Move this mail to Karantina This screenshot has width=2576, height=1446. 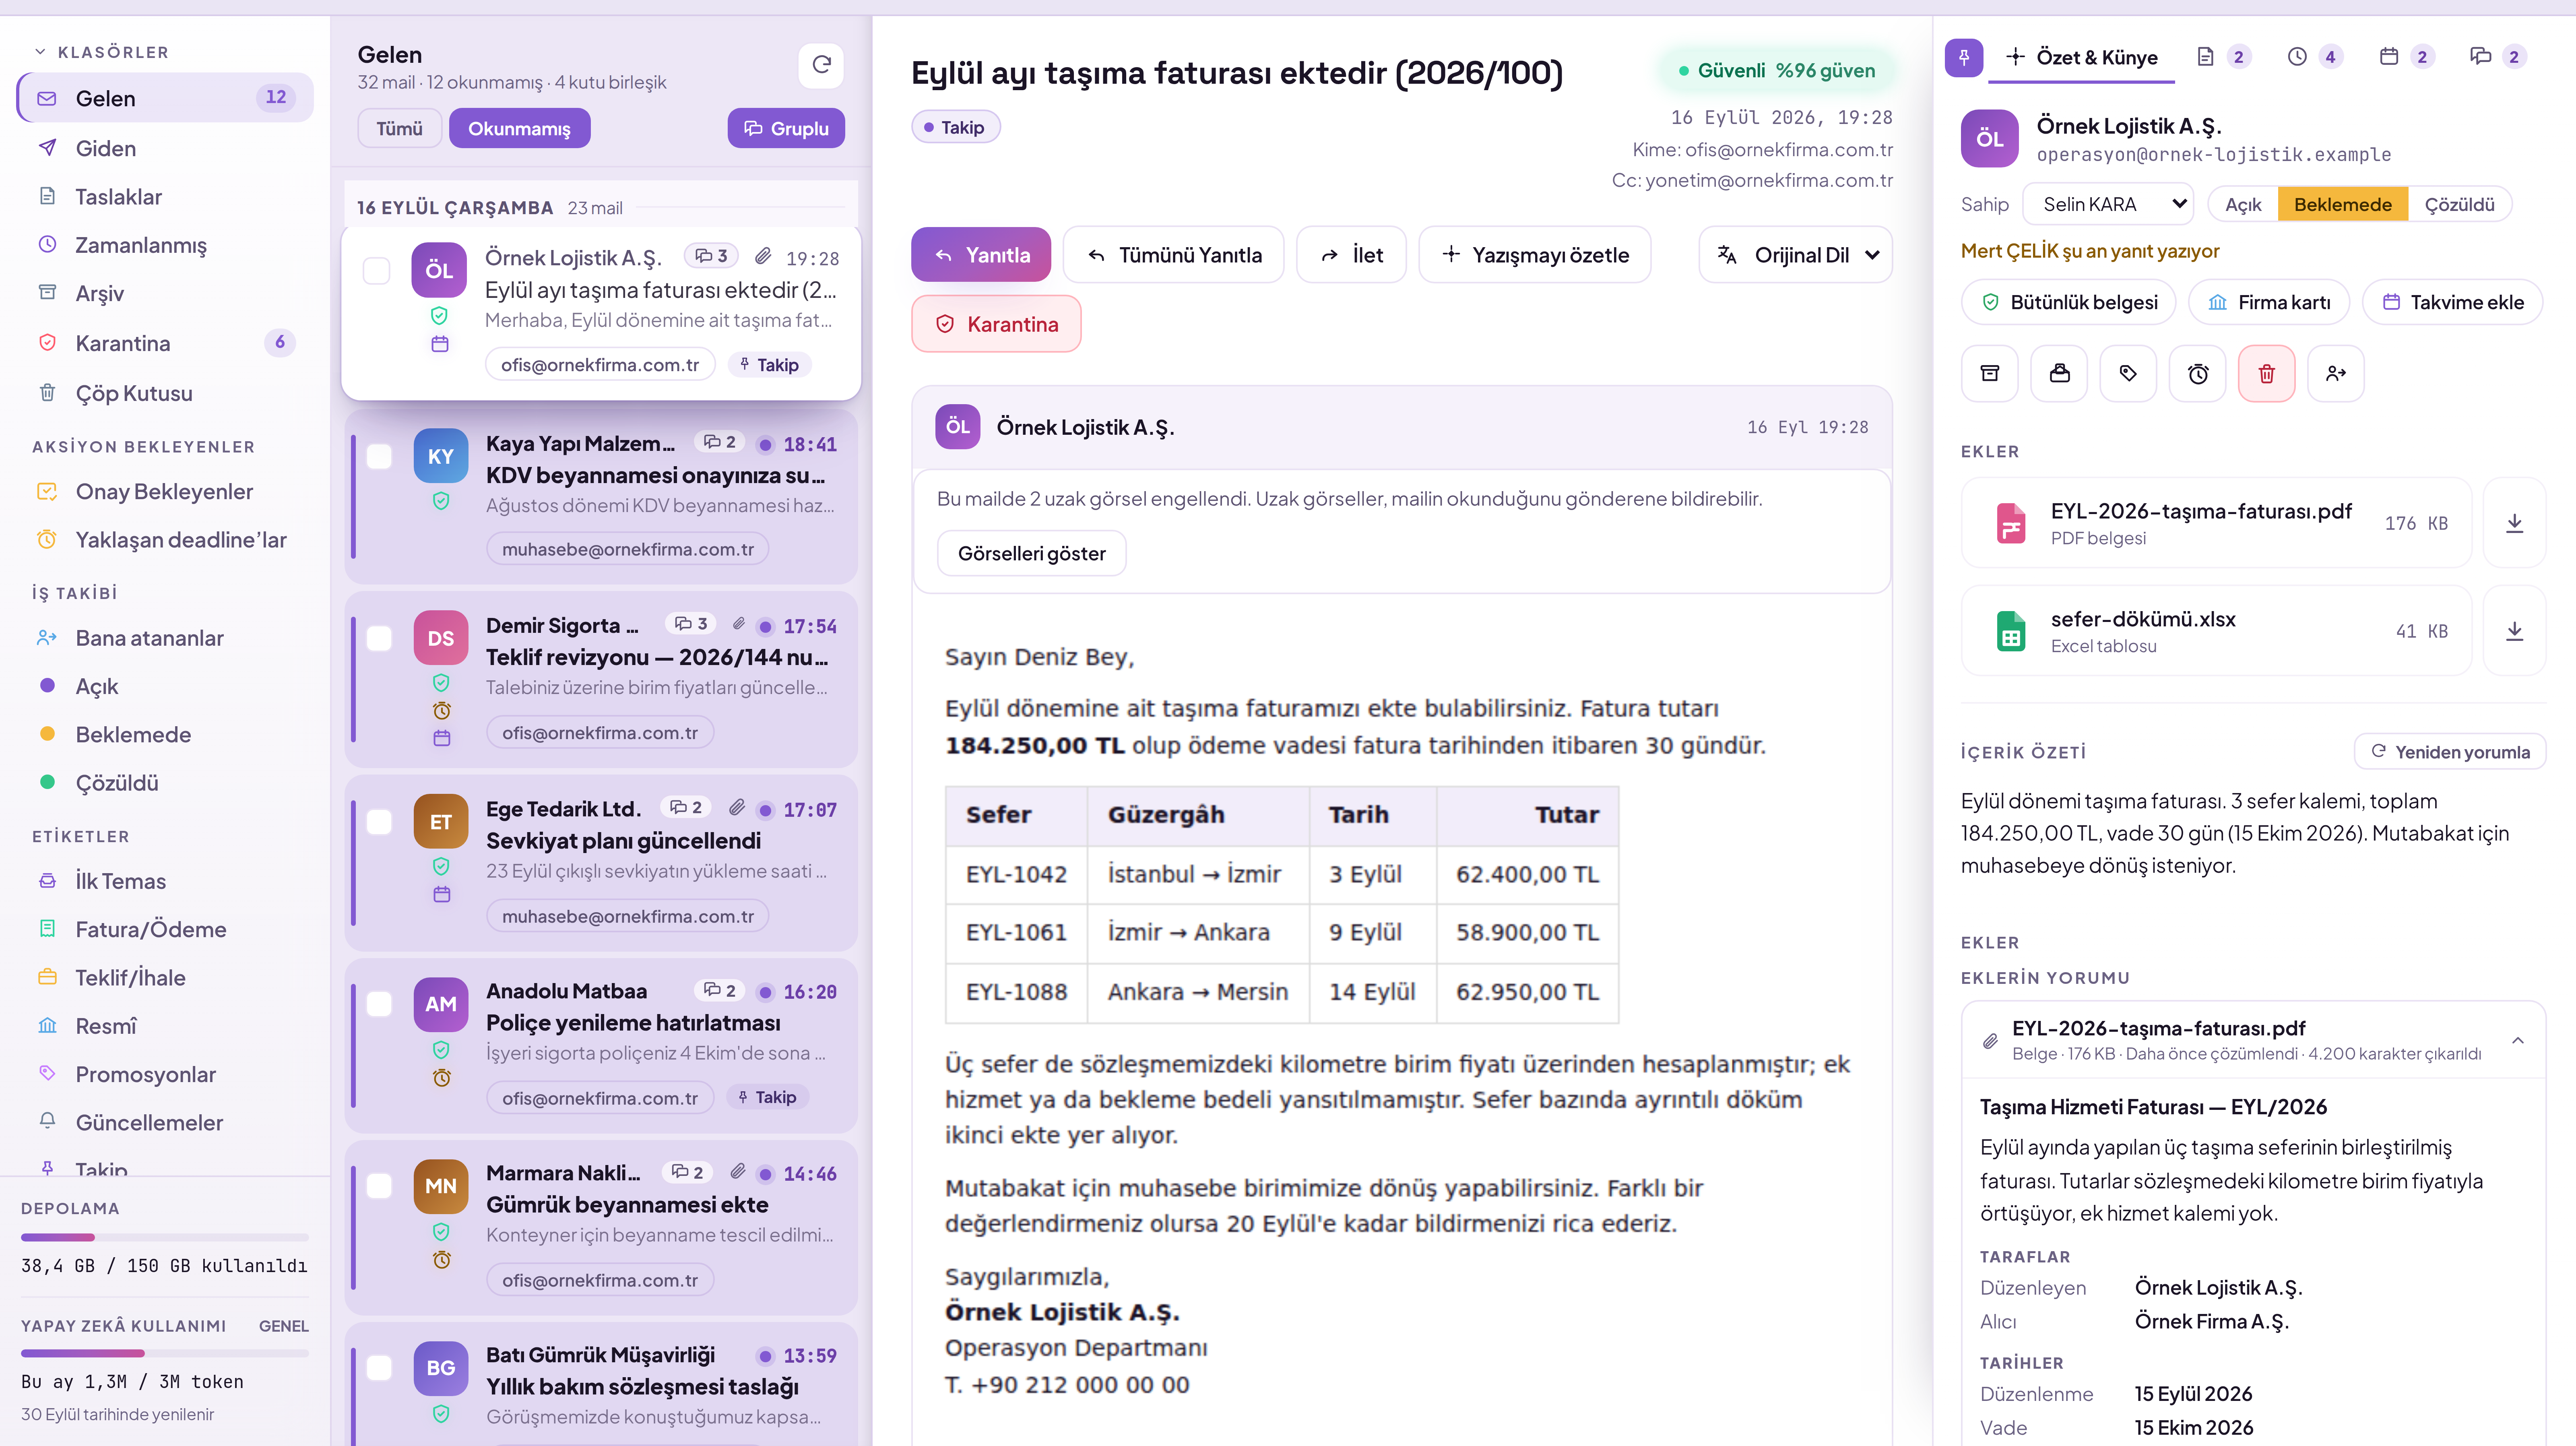(996, 324)
